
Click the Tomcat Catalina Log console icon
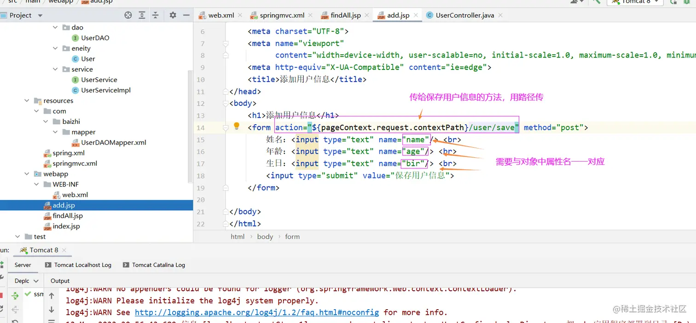click(126, 265)
